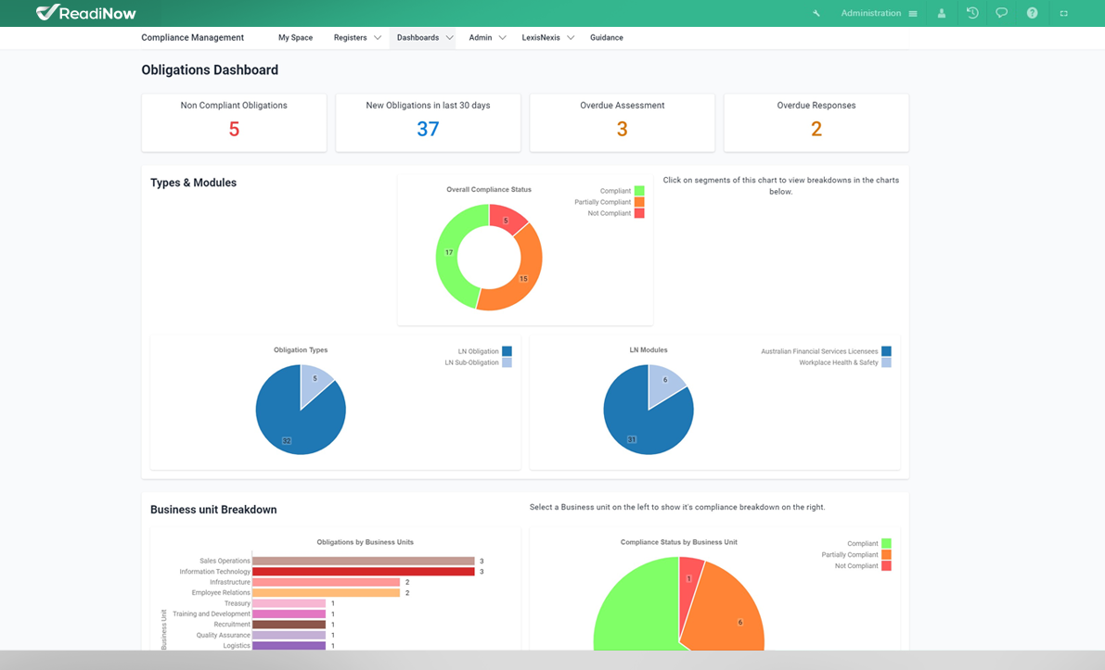Select green Compliant legend swatch in Overall Compliance Status

click(x=639, y=191)
